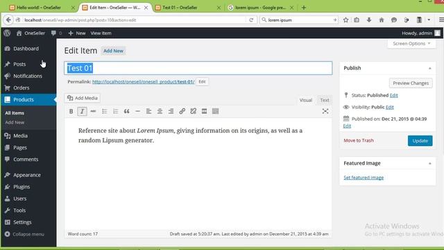
Task: Click Preview Changes button
Action: (x=411, y=83)
